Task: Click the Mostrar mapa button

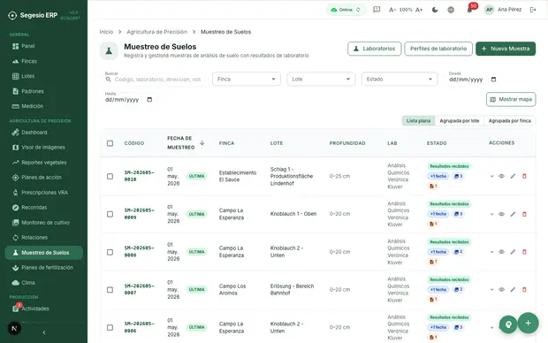Action: pos(511,99)
